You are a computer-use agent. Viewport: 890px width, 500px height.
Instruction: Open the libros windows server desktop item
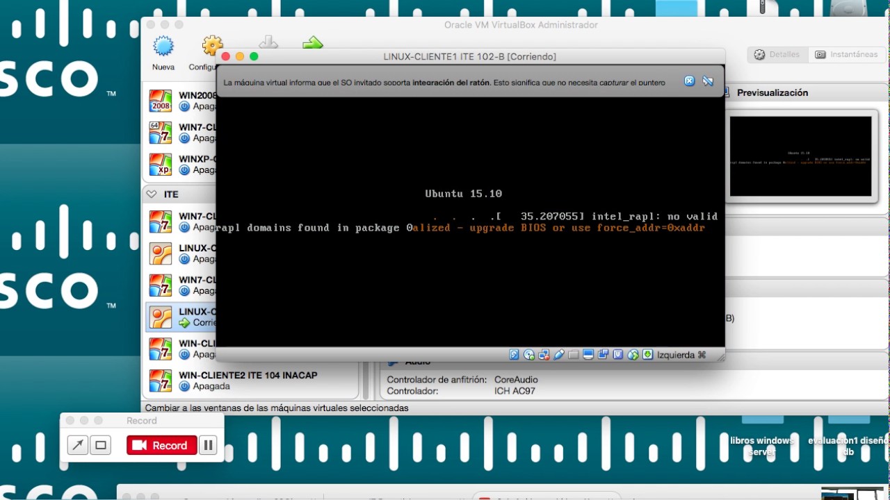pos(761,446)
